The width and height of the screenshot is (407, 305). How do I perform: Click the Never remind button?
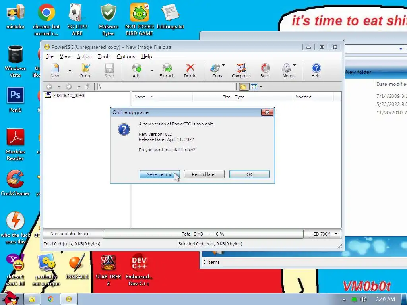(160, 174)
